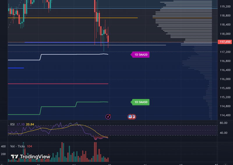The image size is (233, 165).
Task: Click the lightning bolt event marker icon
Action: pos(108,117)
